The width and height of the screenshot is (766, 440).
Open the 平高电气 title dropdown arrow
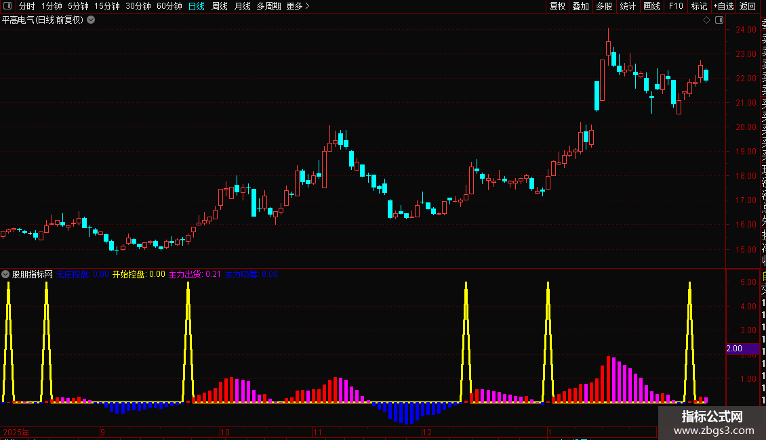(91, 20)
